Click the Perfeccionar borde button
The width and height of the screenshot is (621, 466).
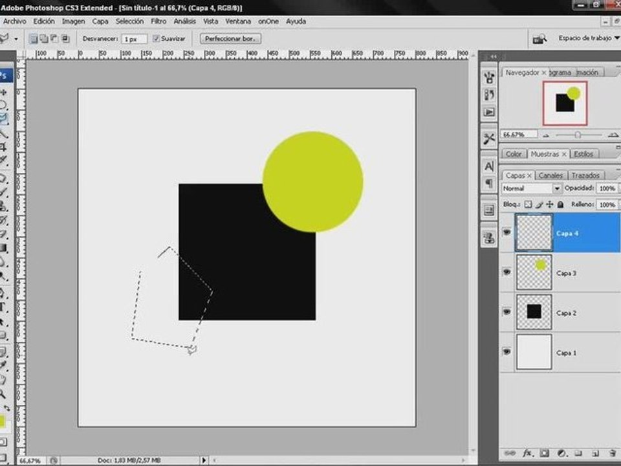pos(230,39)
